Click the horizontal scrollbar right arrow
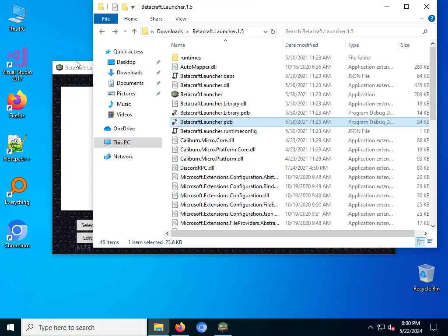Screen dimensions: 448x336 425,234
